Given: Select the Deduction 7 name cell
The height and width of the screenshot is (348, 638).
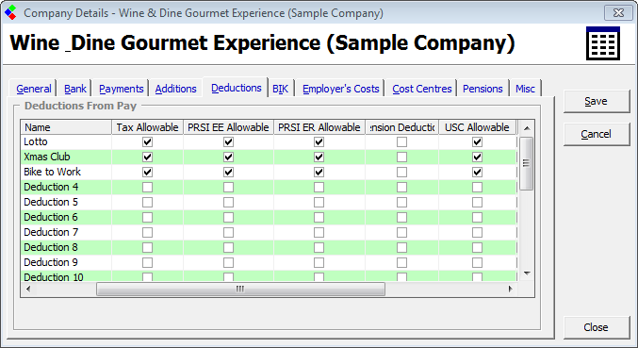Looking at the screenshot, I should tap(66, 232).
